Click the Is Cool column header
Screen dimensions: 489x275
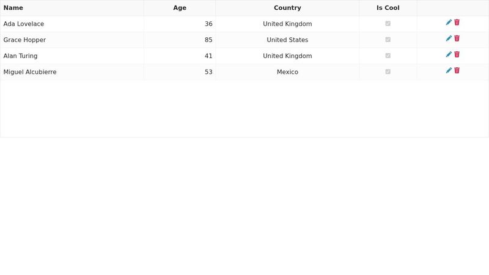388,8
